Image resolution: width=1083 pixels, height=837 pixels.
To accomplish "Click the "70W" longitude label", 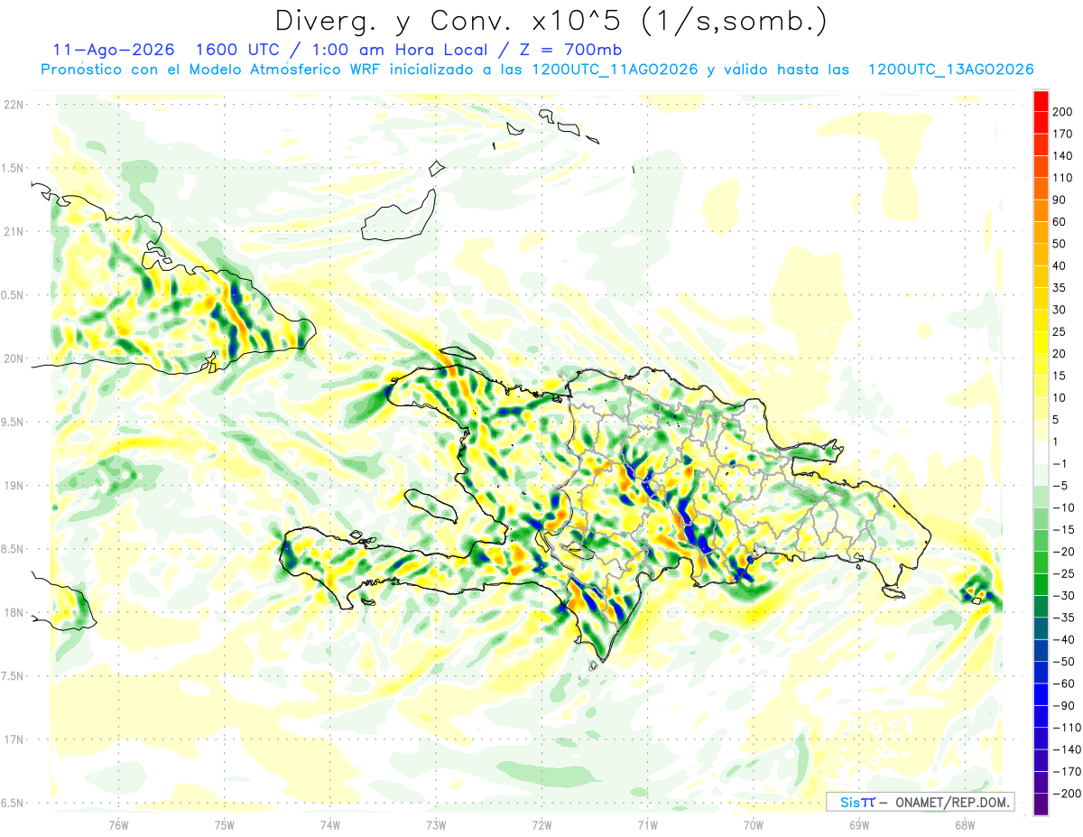I will pyautogui.click(x=754, y=824).
